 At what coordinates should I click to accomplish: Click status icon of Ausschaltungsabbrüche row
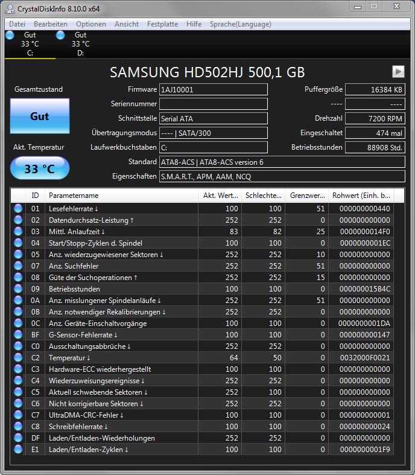18,346
